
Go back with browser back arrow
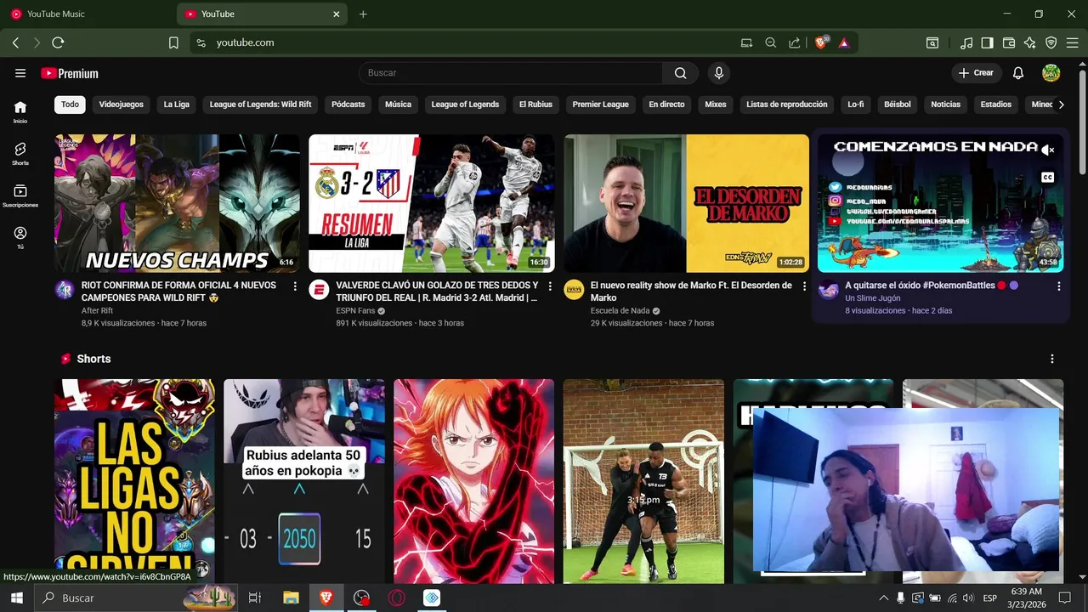[15, 42]
